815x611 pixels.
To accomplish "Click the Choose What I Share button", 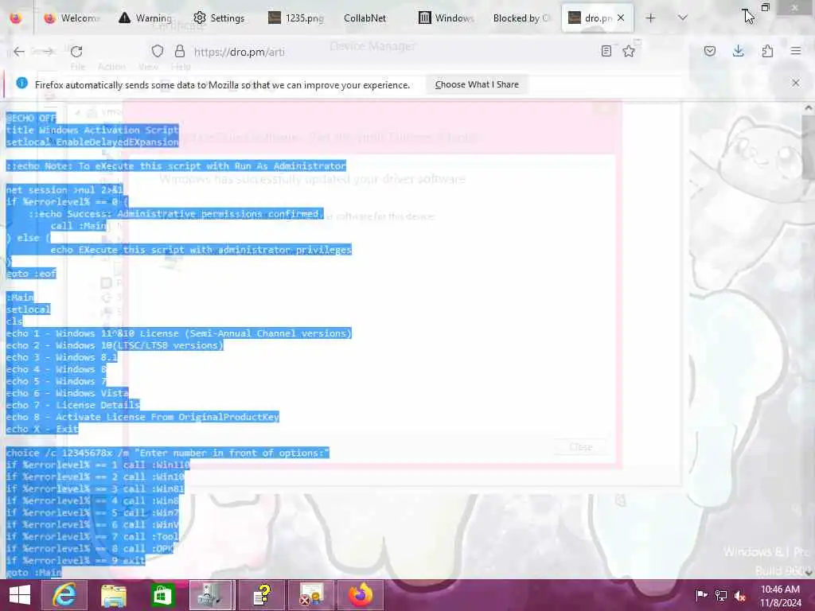I will pos(477,84).
